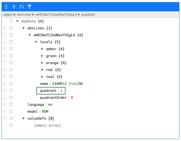Select the (empty array) placeholder text
The width and height of the screenshot is (181, 141).
[47, 125]
